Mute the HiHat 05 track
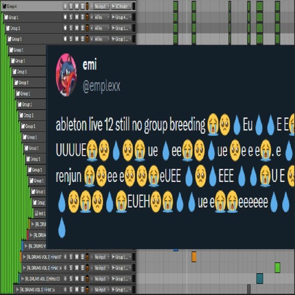Viewport: 295px width, 295px height. tap(77, 278)
